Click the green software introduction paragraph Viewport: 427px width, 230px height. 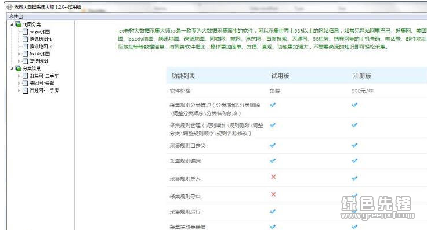click(x=272, y=39)
